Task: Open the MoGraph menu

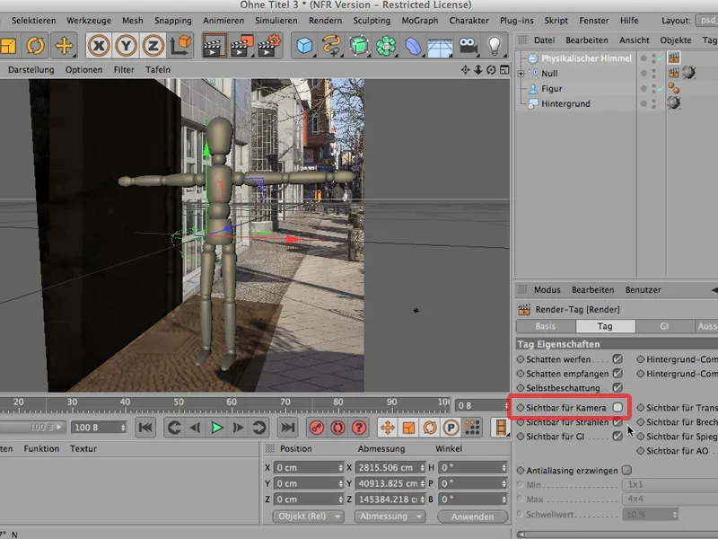Action: pyautogui.click(x=419, y=21)
